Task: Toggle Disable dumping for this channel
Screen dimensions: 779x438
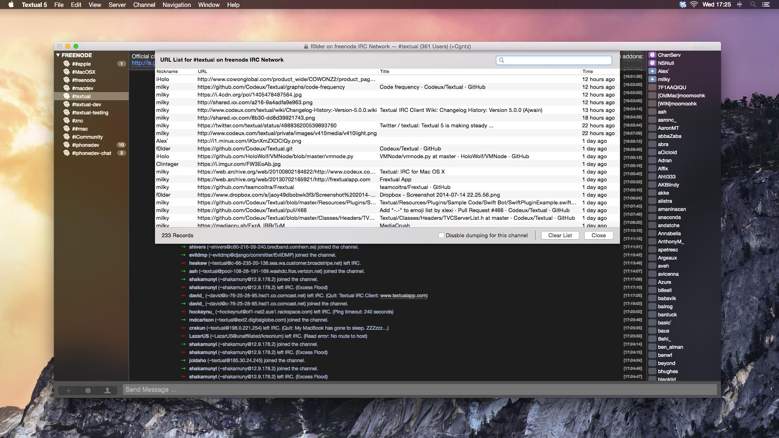Action: pyautogui.click(x=441, y=235)
